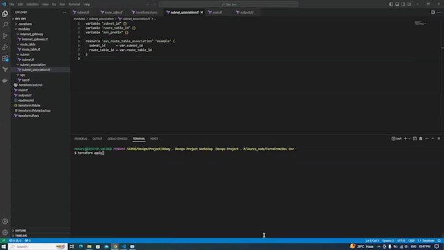Maximize the panel with up chevron
This screenshot has height=250, width=444.
[433, 139]
